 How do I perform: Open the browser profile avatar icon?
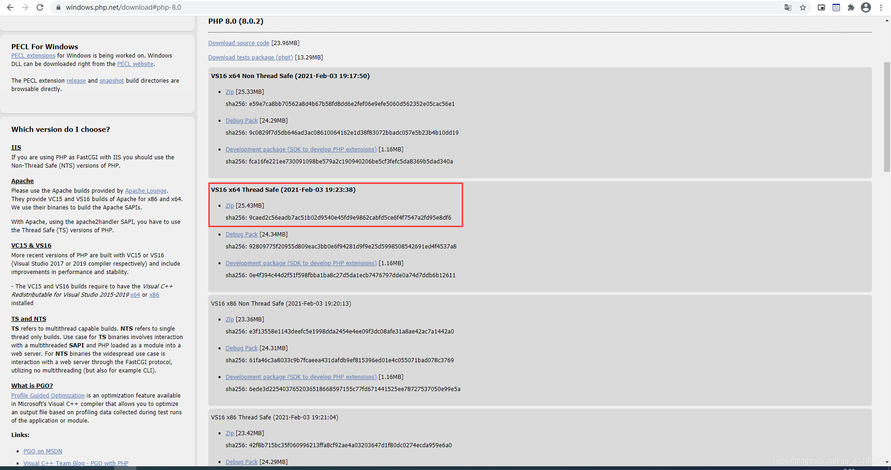click(x=866, y=7)
